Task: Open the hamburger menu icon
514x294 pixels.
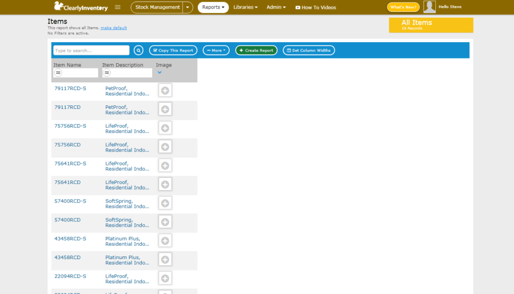Action: 118,7
